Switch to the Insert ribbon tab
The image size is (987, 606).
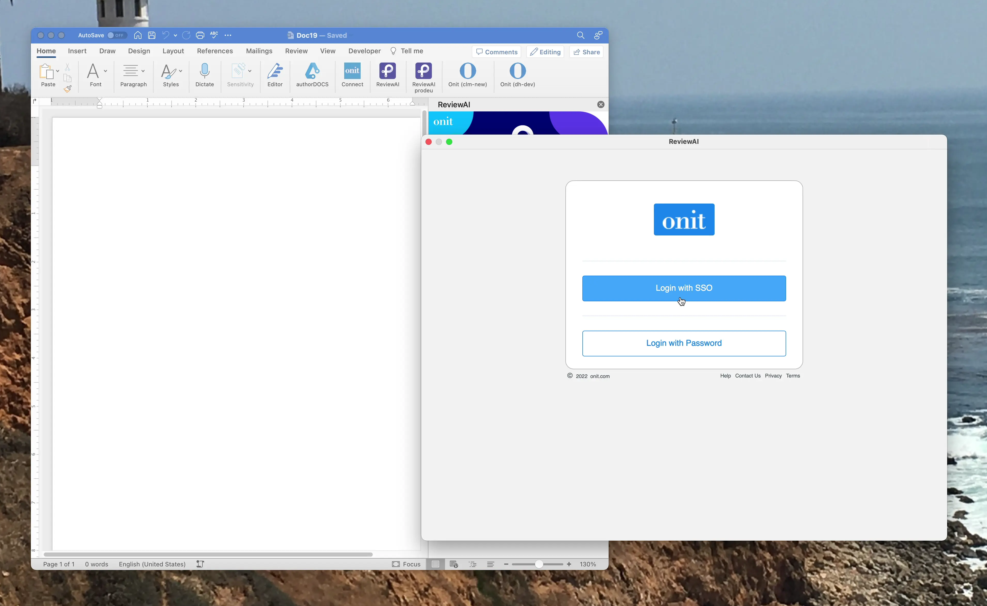tap(77, 51)
